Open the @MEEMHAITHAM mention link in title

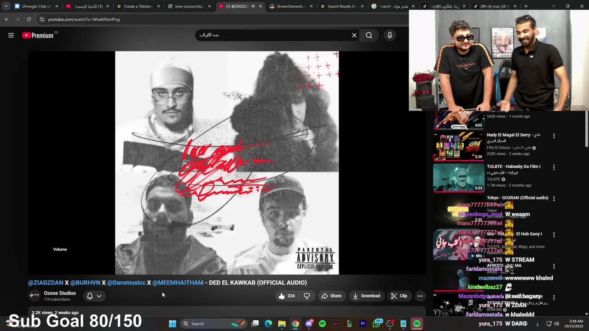click(178, 283)
